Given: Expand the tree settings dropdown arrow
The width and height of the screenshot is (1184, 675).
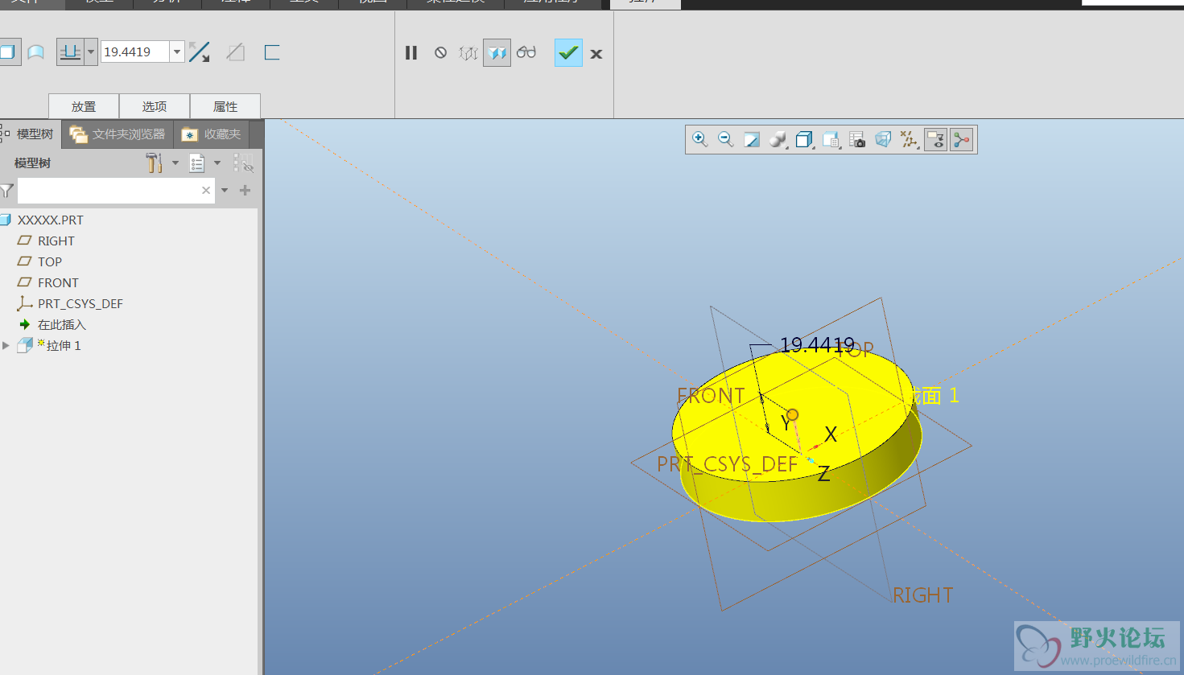Looking at the screenshot, I should click(175, 163).
